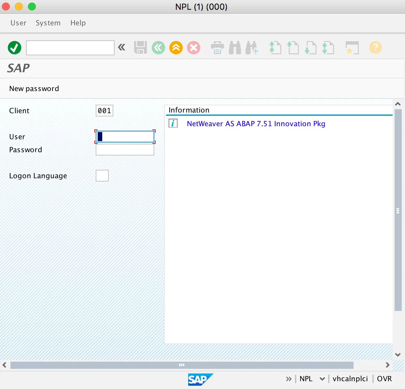Click the Find binoculars icon
Screen dimensions: 405x389
pos(235,48)
